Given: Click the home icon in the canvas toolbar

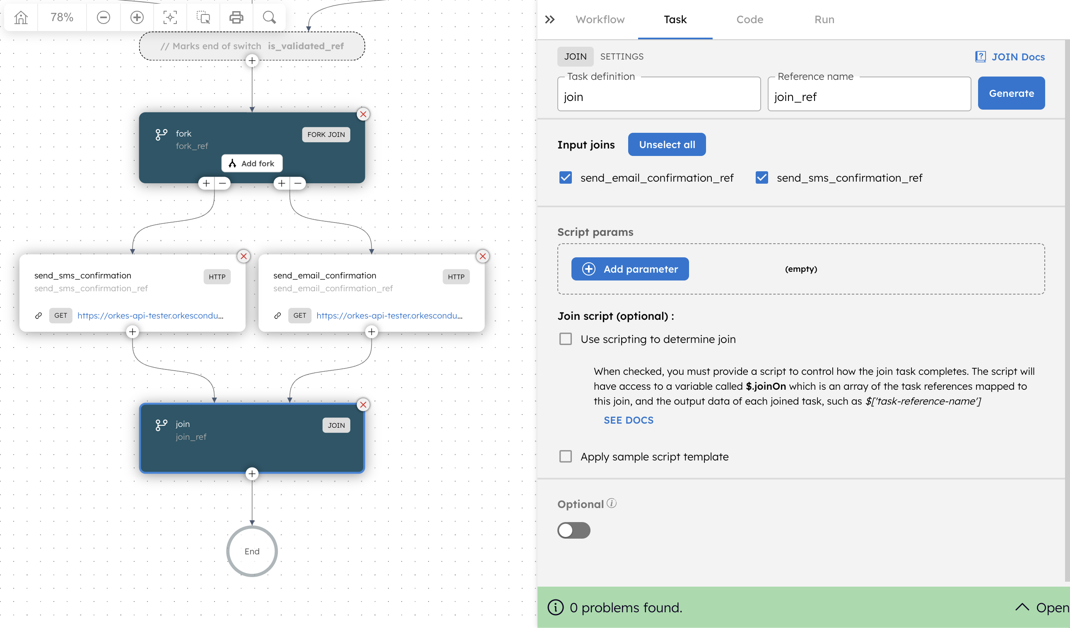Looking at the screenshot, I should click(21, 17).
